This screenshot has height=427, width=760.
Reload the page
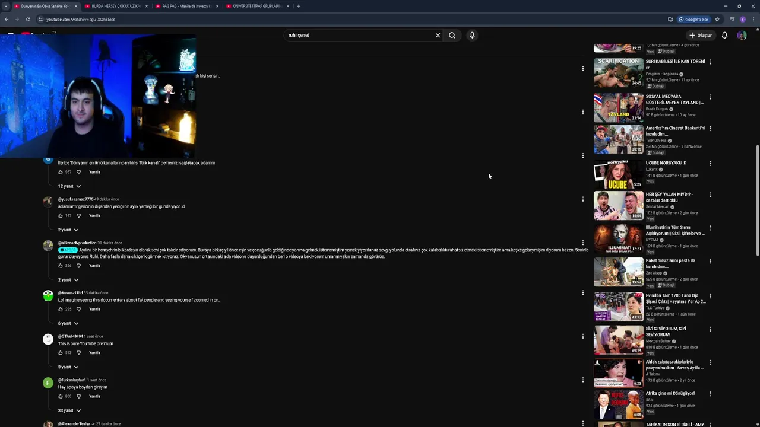(27, 19)
